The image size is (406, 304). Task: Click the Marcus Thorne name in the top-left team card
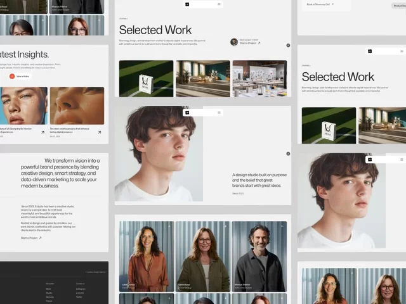pos(59,6)
